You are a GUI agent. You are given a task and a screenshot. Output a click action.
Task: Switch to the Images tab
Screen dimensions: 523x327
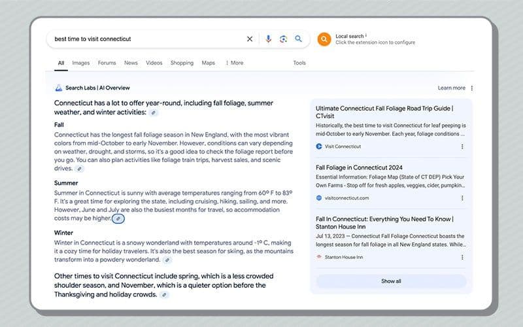(x=81, y=63)
